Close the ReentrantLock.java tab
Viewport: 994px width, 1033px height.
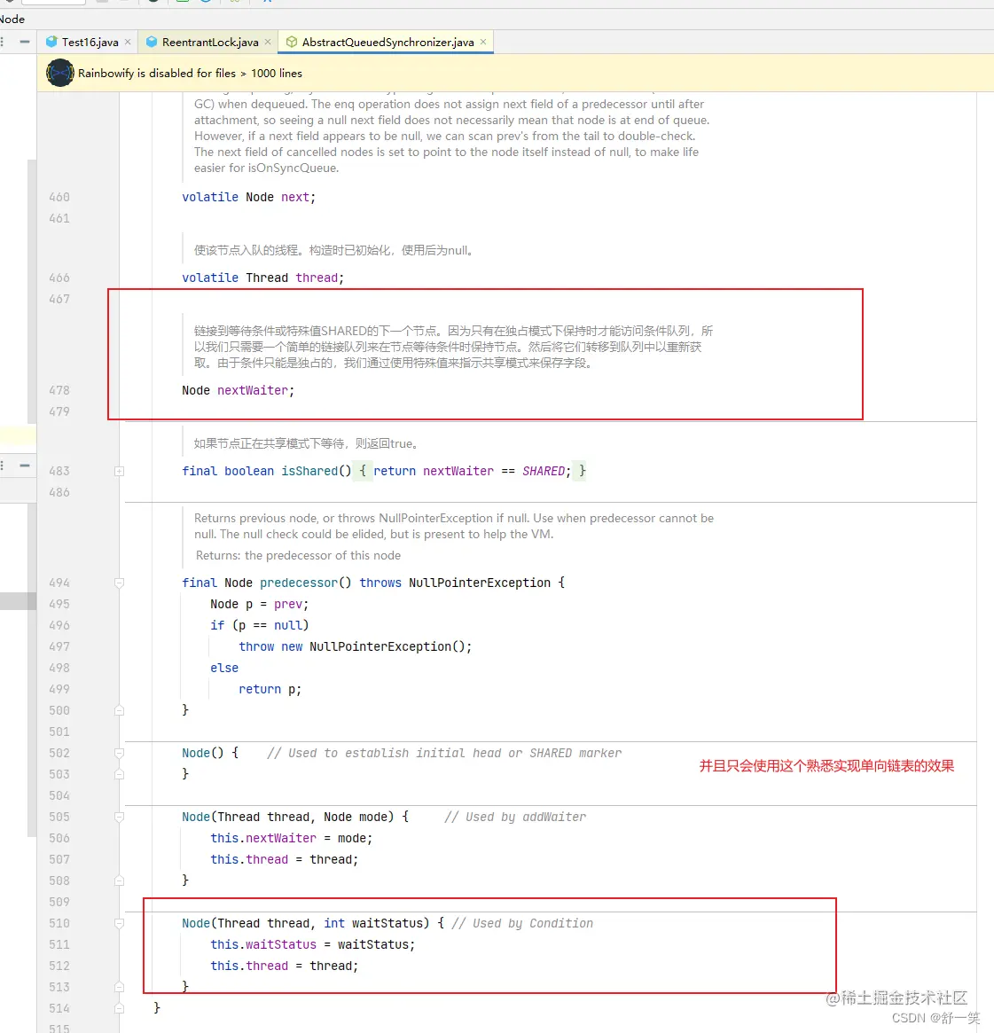(x=268, y=43)
